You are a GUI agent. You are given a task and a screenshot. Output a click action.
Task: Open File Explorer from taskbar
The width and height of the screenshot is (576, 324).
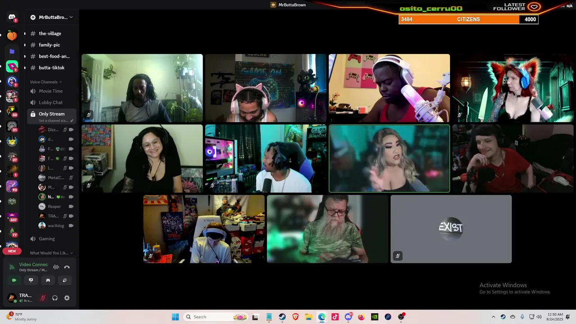coord(309,317)
